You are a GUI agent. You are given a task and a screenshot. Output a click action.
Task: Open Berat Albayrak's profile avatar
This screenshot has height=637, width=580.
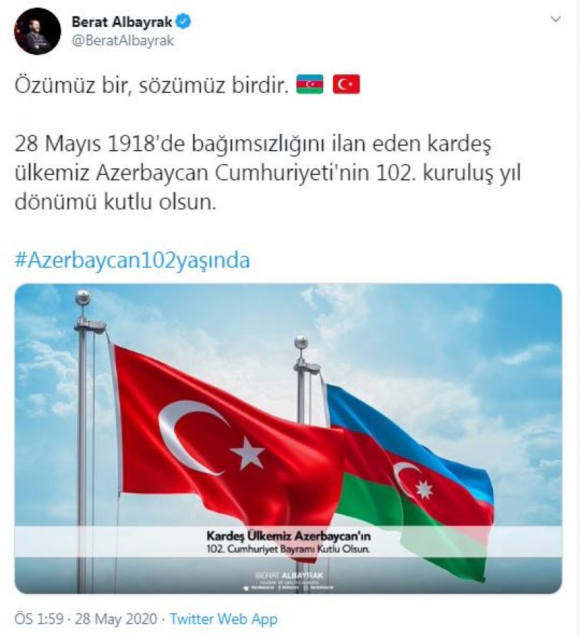coord(37,31)
